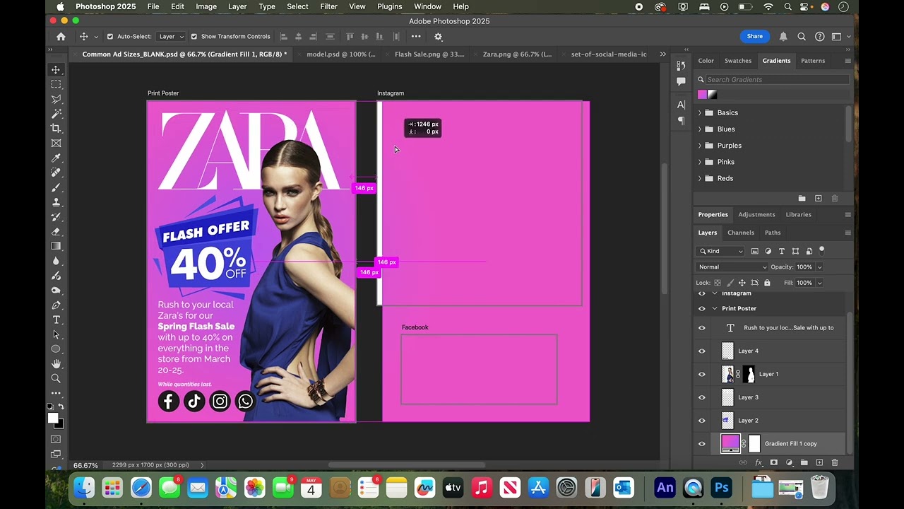
Task: Activate the Hand tool
Action: pos(56,364)
